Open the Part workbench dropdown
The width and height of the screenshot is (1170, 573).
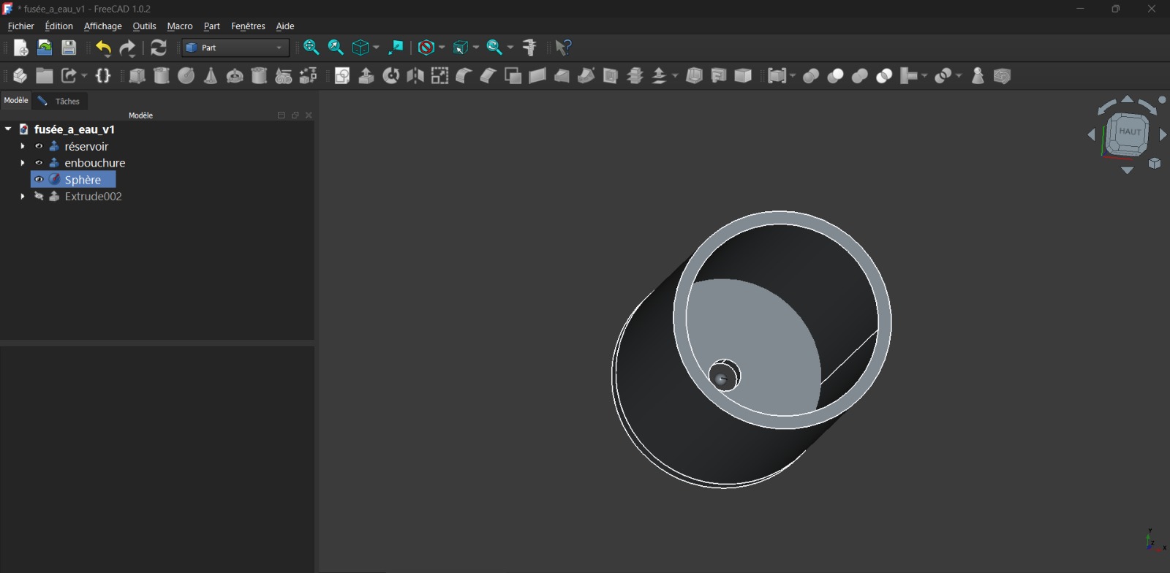[x=235, y=48]
